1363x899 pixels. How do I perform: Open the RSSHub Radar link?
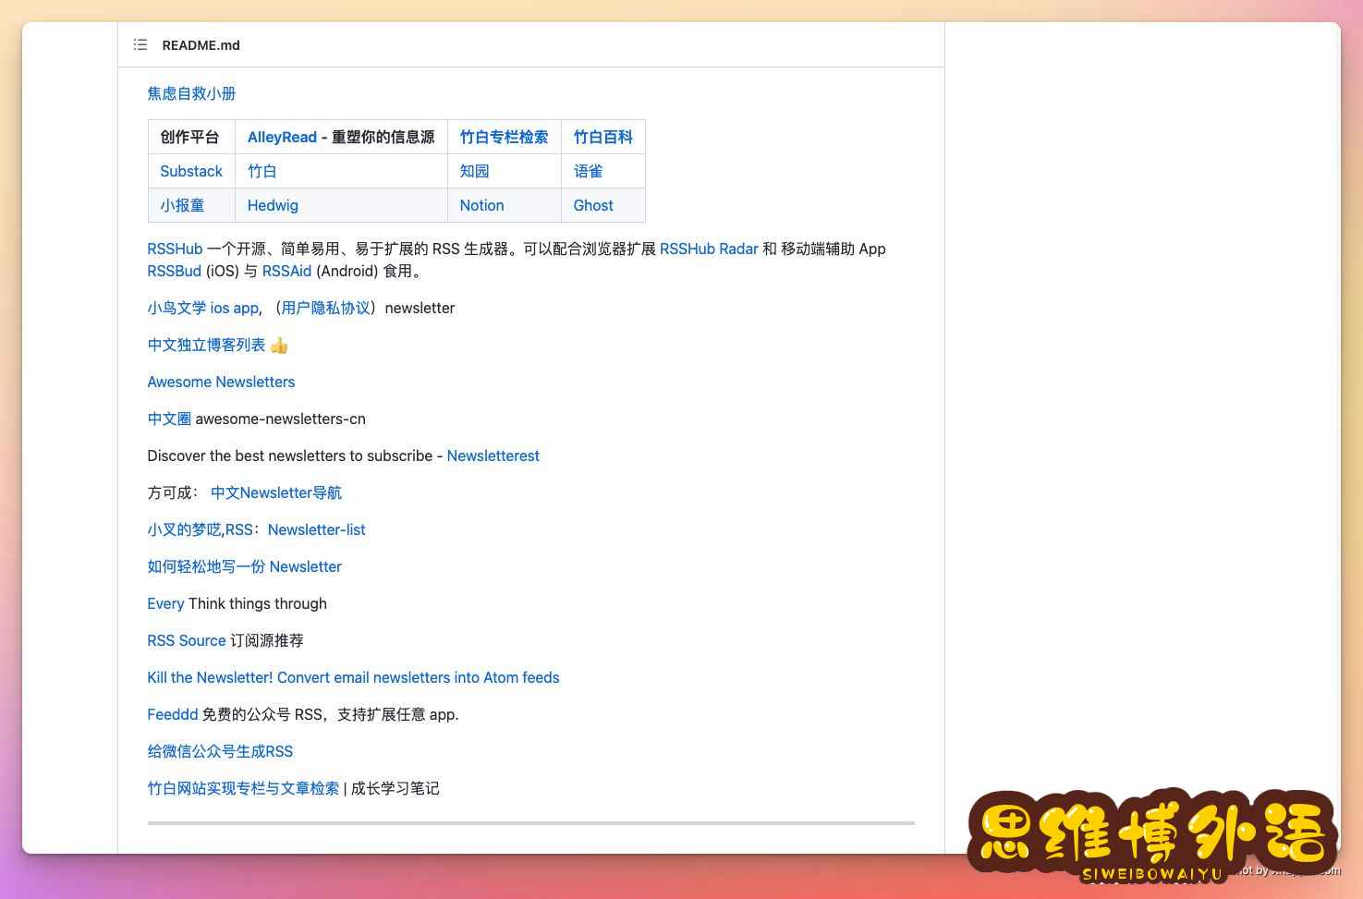[709, 249]
